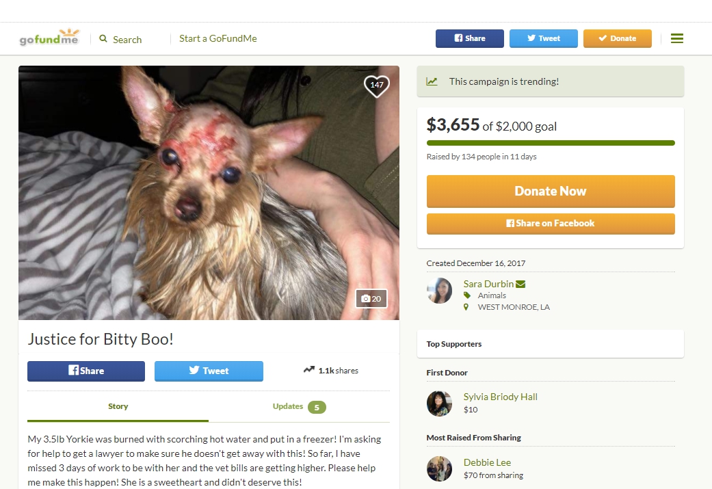This screenshot has height=489, width=712.
Task: Click the Animals category tag icon
Action: tap(466, 295)
